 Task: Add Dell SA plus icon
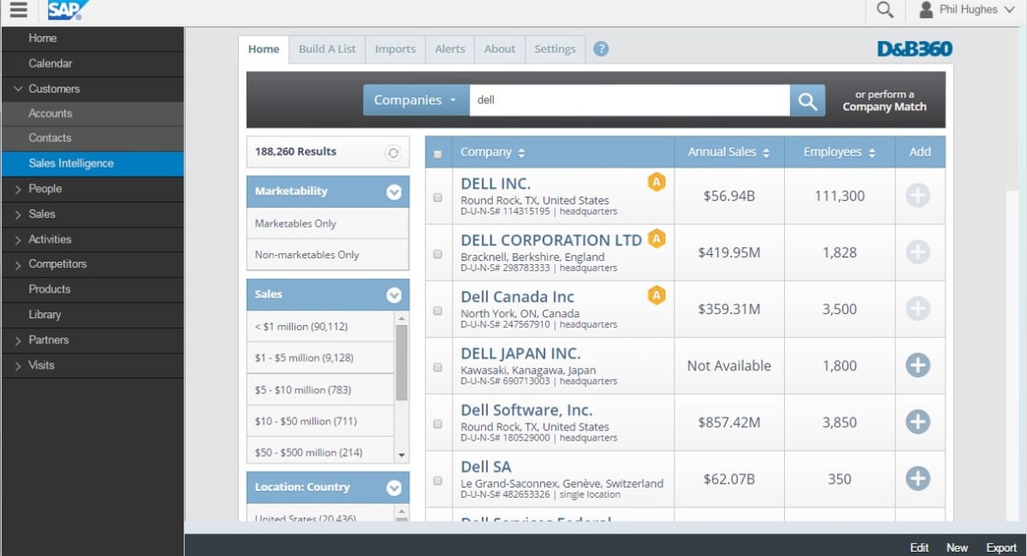tap(917, 478)
